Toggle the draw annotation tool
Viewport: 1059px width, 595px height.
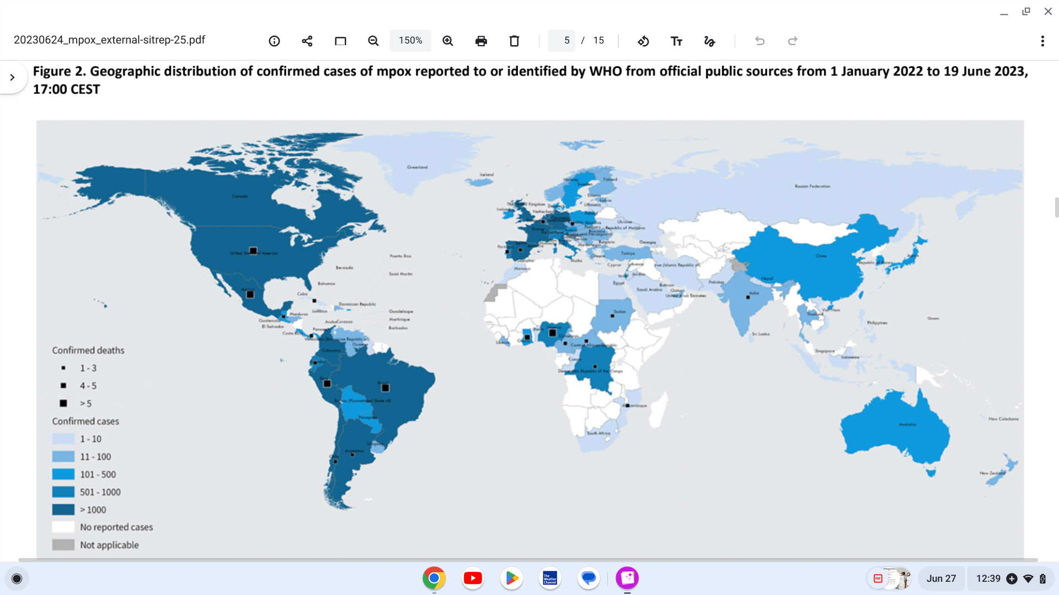point(709,41)
